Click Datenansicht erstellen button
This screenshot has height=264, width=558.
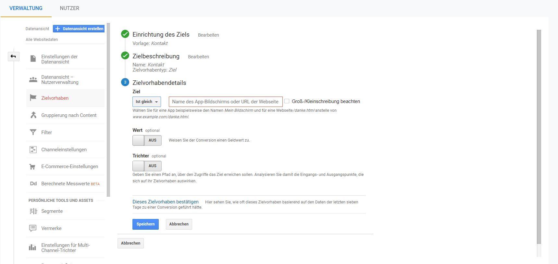pos(79,29)
